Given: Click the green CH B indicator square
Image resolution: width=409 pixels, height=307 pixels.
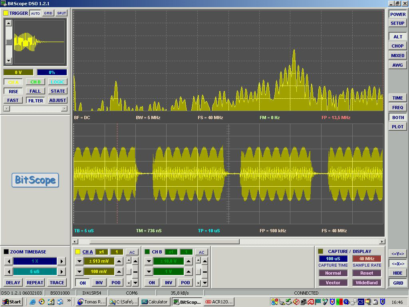Looking at the screenshot, I should pyautogui.click(x=147, y=252).
